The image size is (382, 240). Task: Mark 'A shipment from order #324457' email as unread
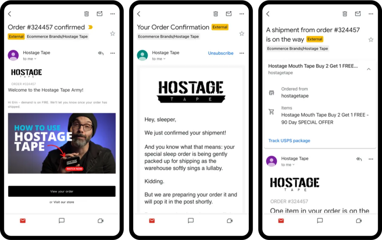tap(358, 14)
